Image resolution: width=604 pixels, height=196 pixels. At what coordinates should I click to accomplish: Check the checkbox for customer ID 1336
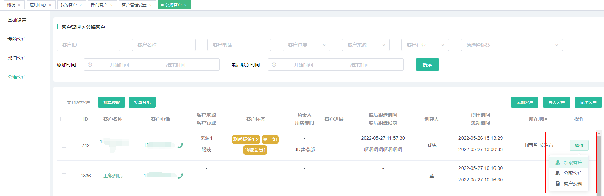(x=64, y=176)
